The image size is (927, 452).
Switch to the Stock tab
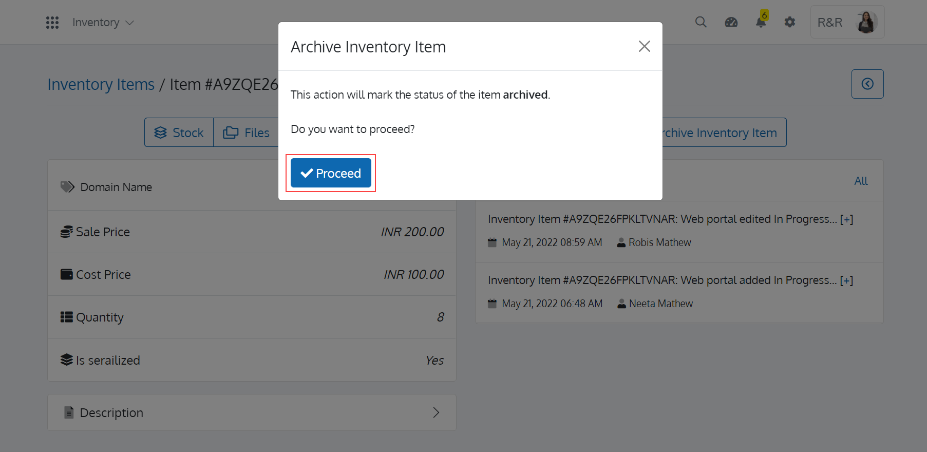179,133
